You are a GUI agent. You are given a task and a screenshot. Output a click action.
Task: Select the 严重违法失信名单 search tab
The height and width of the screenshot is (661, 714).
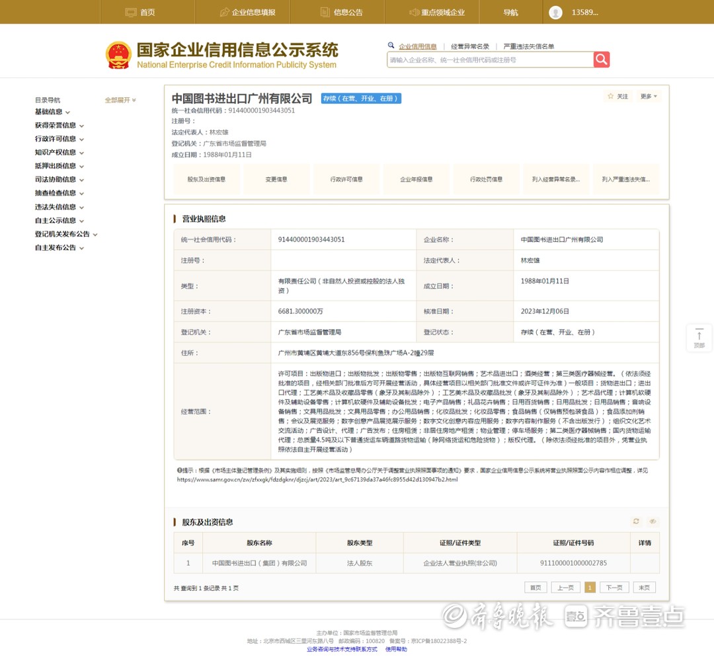click(x=529, y=46)
